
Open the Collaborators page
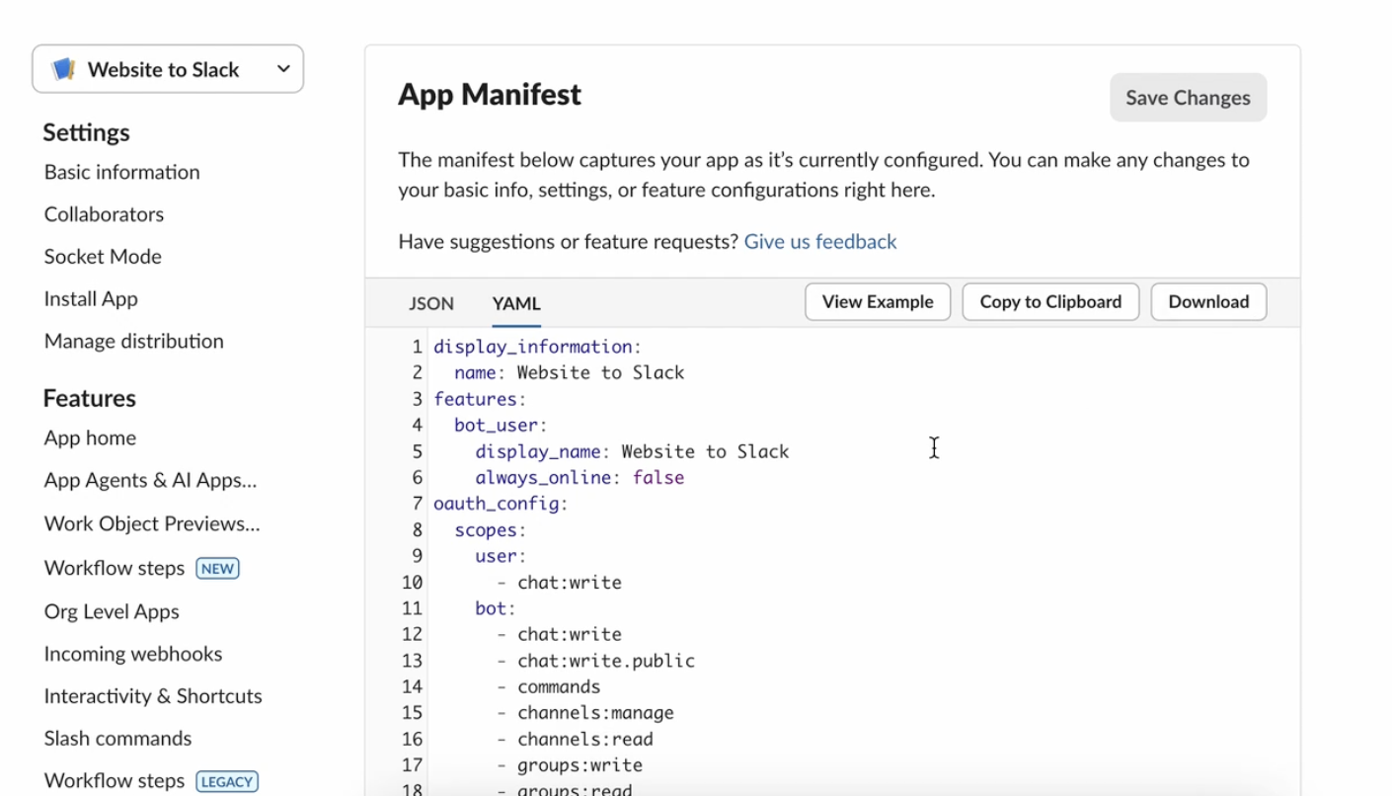pyautogui.click(x=104, y=214)
